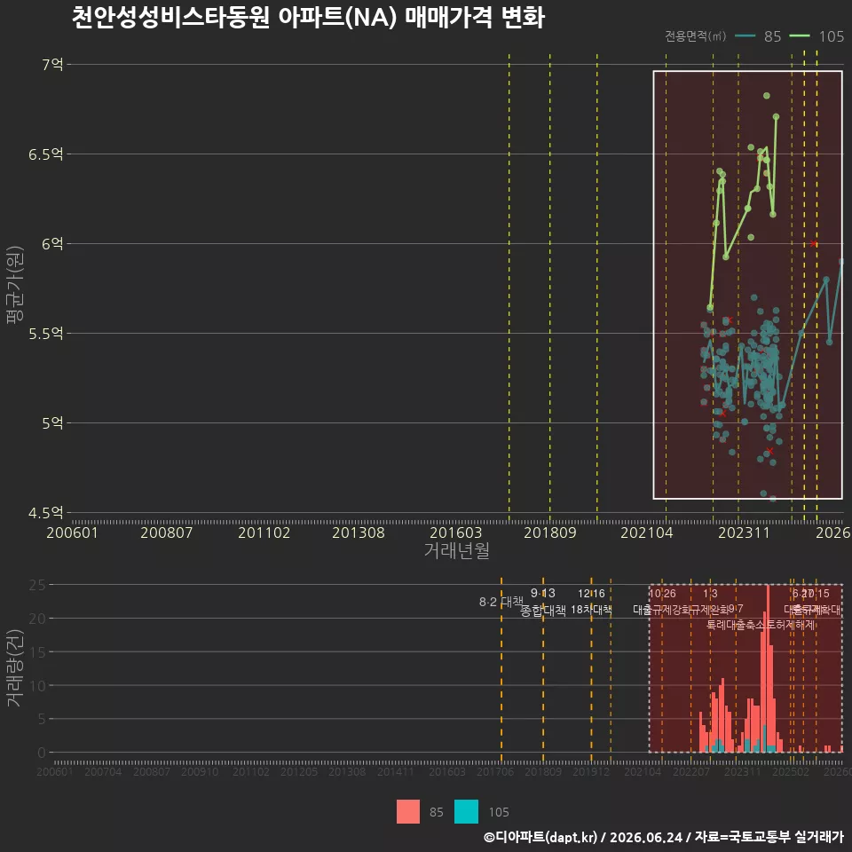Click the 10 label on volume axis
This screenshot has width=852, height=852.
coord(37,686)
